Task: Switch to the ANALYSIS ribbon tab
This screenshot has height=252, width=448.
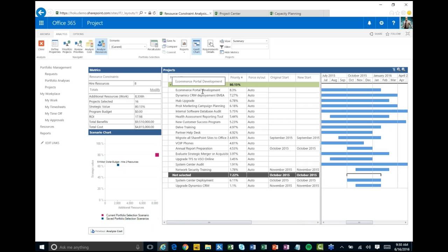Action: tap(61, 34)
